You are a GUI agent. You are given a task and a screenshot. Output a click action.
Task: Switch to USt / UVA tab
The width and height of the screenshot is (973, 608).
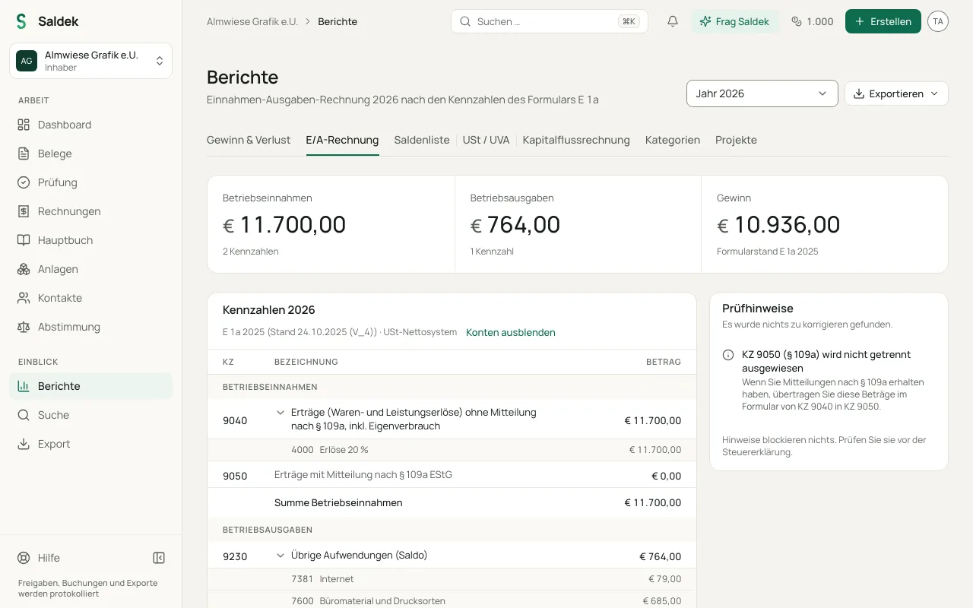pyautogui.click(x=486, y=140)
